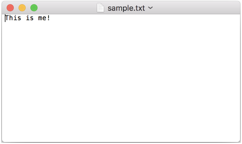Click the document proxy icon beside sample.txt
The width and height of the screenshot is (242, 144).
100,8
